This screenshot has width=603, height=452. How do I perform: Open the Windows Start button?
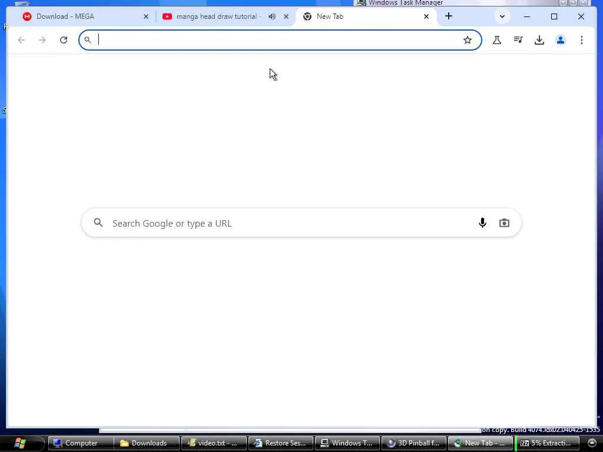(21, 443)
